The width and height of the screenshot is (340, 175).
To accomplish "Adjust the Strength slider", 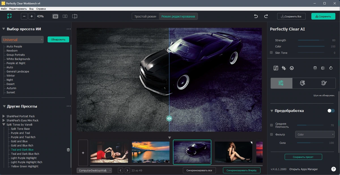I will (311, 40).
